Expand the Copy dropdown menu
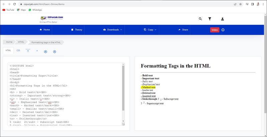The width and height of the screenshot is (267, 137). (150, 30)
